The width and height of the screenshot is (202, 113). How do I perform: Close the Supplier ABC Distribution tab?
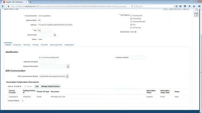click(x=27, y=2)
